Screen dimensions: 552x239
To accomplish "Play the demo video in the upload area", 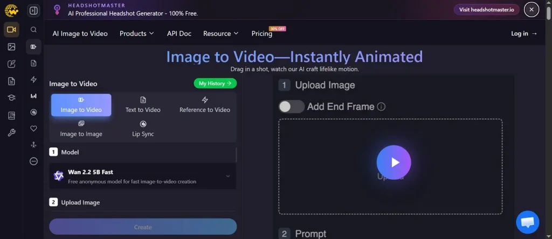I will (394, 162).
